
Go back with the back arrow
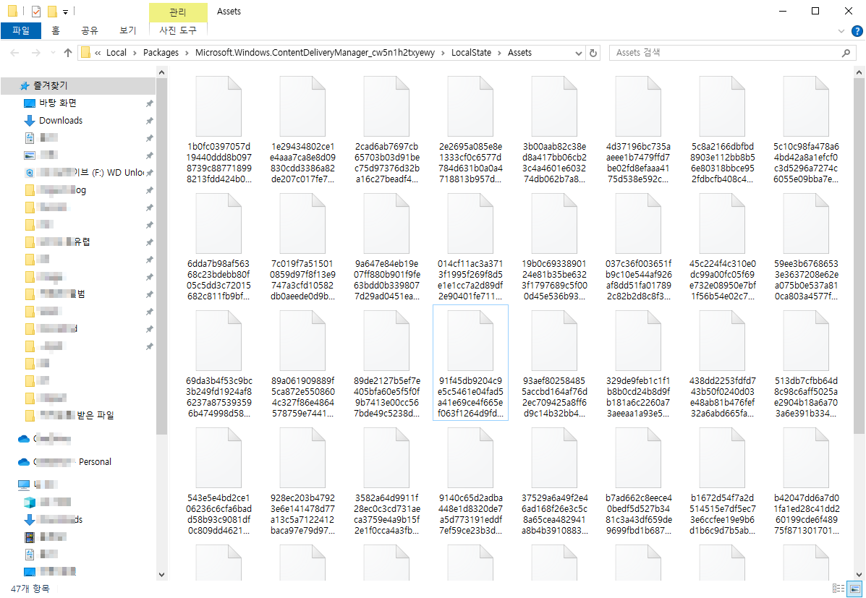click(x=15, y=53)
